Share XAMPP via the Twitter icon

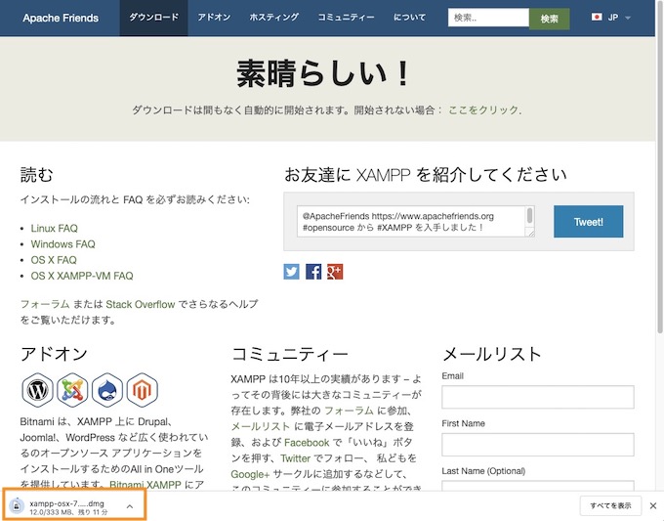291,272
